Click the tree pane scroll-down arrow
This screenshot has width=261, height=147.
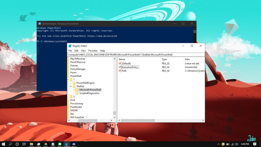point(115,117)
